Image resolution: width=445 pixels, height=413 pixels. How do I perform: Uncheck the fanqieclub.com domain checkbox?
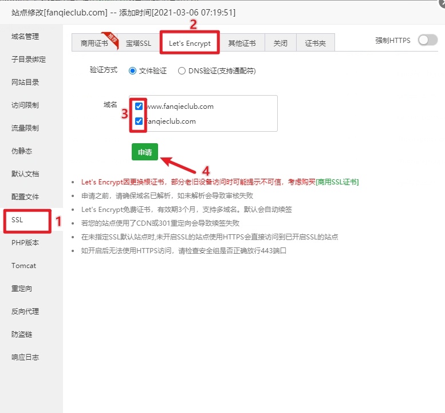[x=139, y=121]
